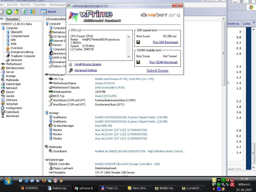Select the IPMI tree item

coord(13,44)
